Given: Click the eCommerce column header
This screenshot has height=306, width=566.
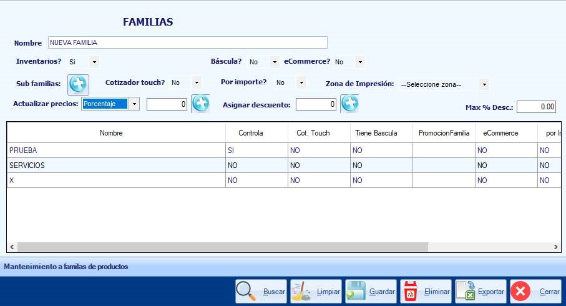Looking at the screenshot, I should 507,133.
